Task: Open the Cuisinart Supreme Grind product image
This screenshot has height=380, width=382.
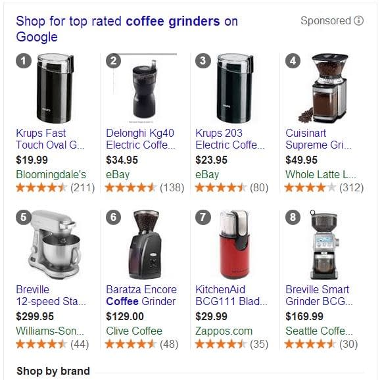Action: 323,88
